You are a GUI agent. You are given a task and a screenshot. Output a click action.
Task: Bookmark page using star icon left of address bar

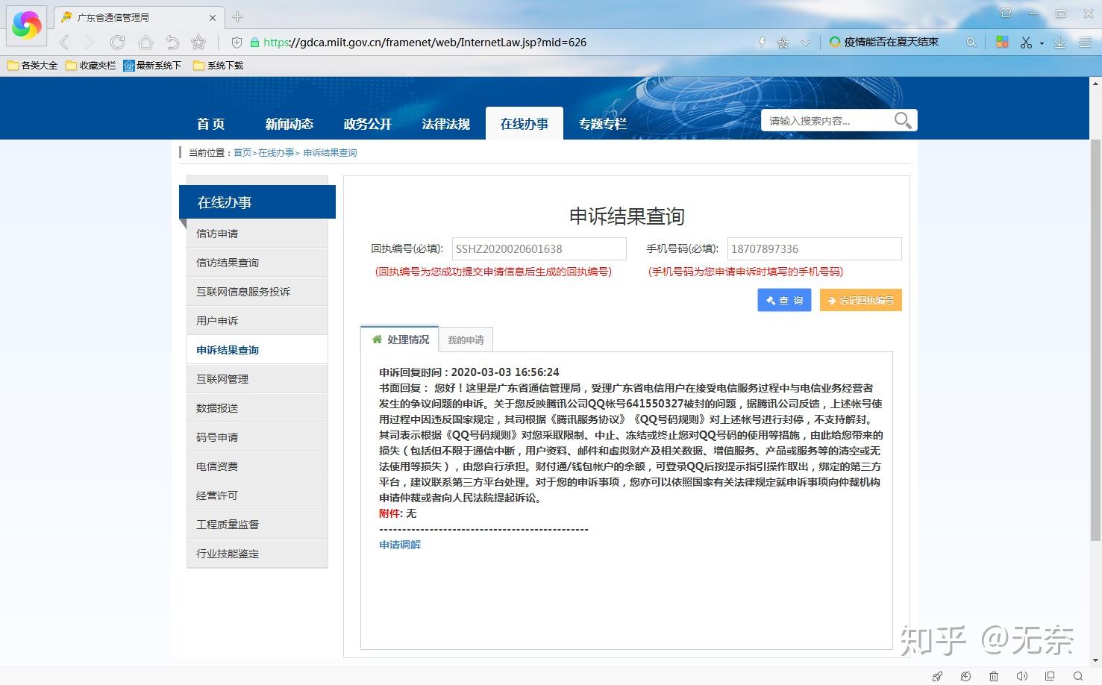tap(198, 43)
